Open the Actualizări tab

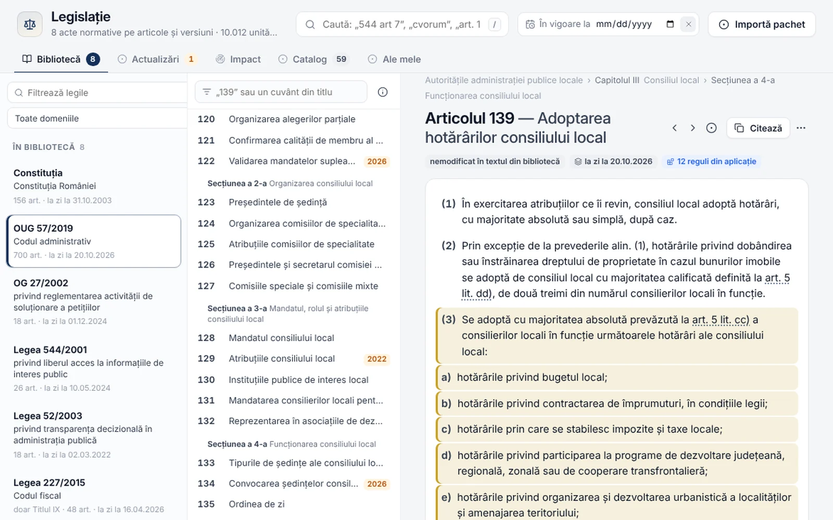click(157, 59)
